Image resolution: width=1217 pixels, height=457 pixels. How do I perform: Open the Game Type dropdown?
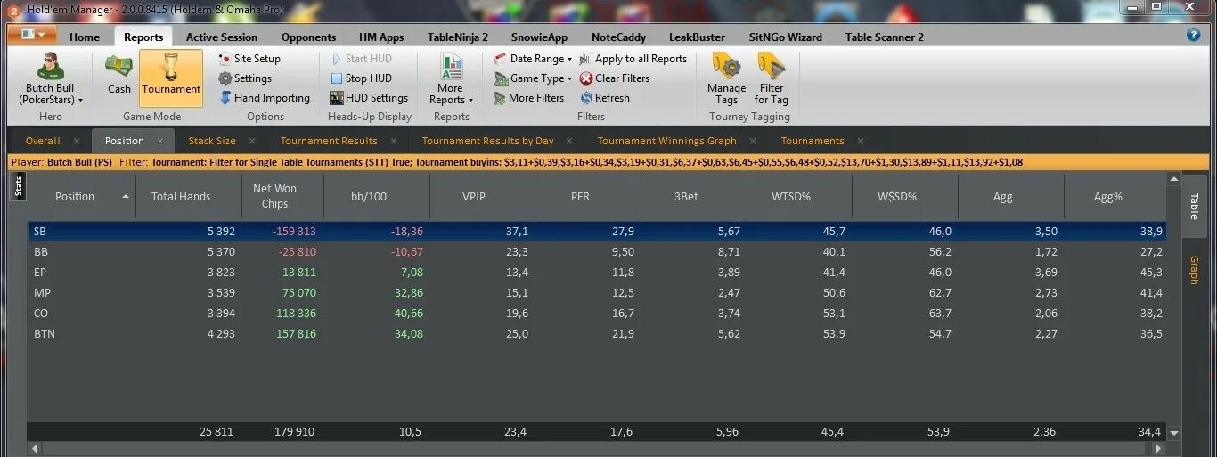click(x=533, y=78)
